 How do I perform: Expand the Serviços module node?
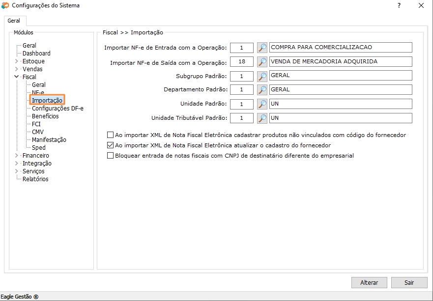click(17, 171)
